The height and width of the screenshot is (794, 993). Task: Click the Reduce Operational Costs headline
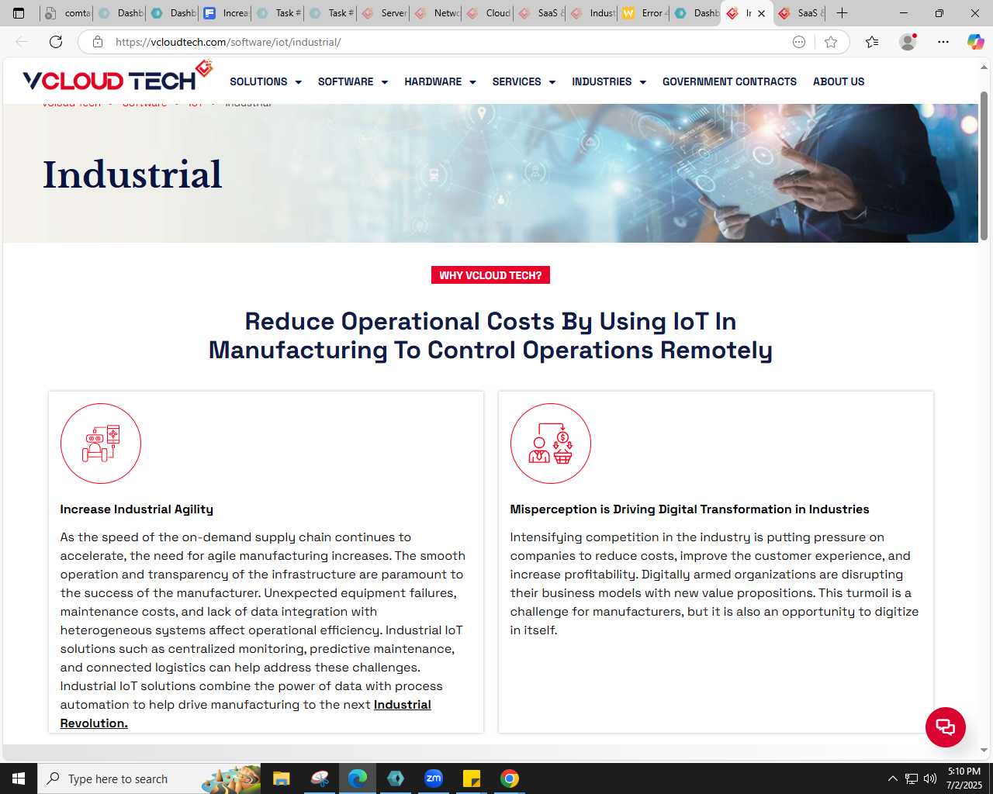tap(490, 336)
